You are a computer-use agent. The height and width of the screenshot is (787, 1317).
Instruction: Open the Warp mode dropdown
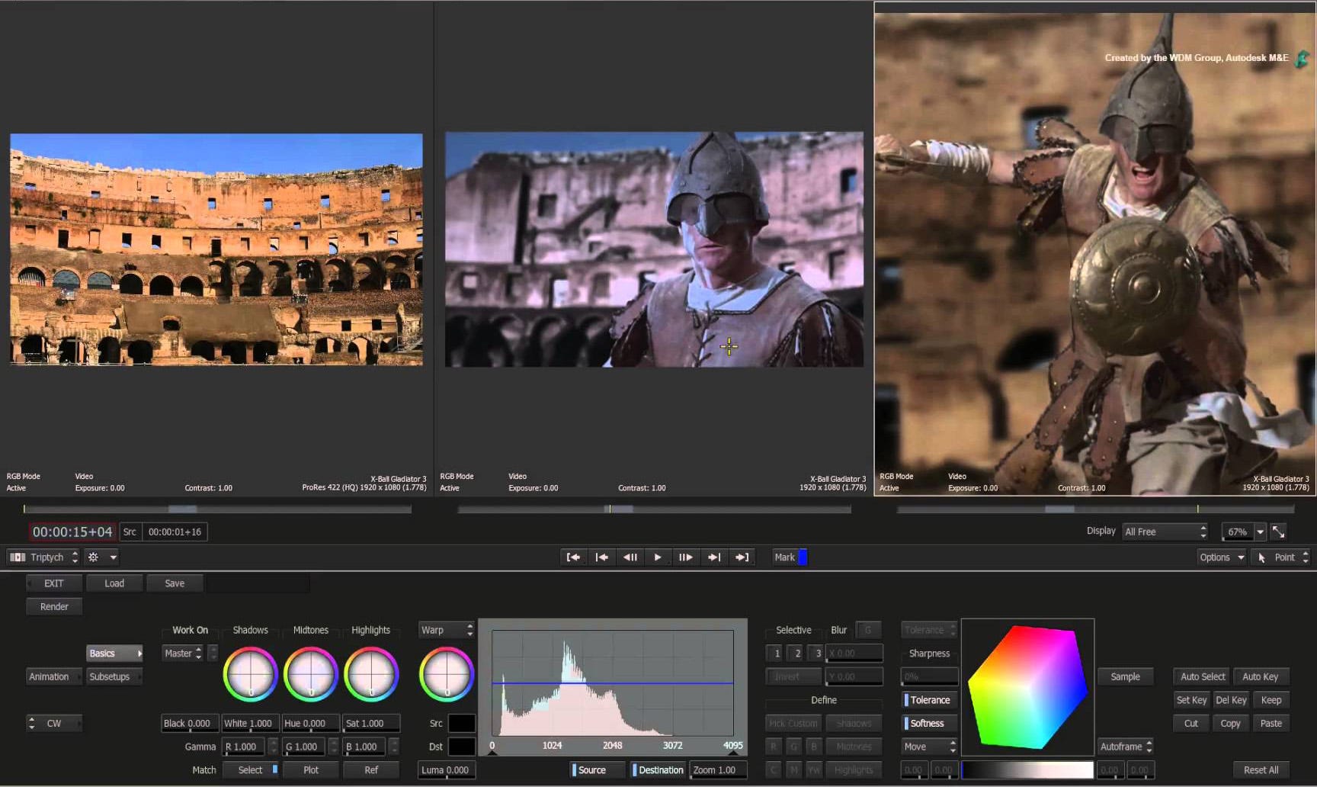[447, 630]
